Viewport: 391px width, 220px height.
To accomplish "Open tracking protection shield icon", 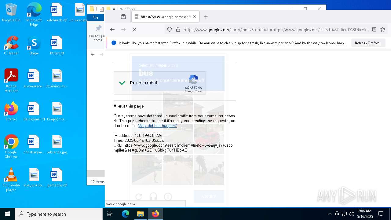I will click(x=170, y=30).
